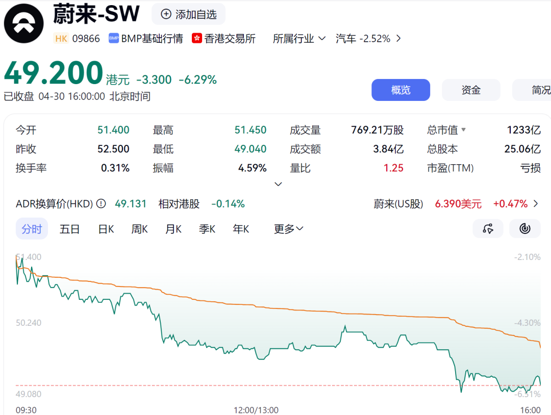The height and width of the screenshot is (415, 551).
Task: Expand more stock details with the down chevron
Action: 278,184
